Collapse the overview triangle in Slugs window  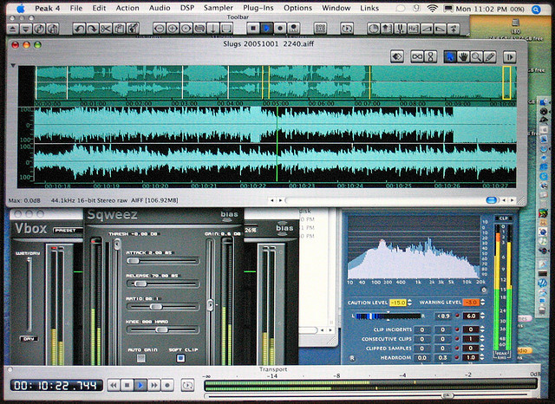tap(13, 65)
